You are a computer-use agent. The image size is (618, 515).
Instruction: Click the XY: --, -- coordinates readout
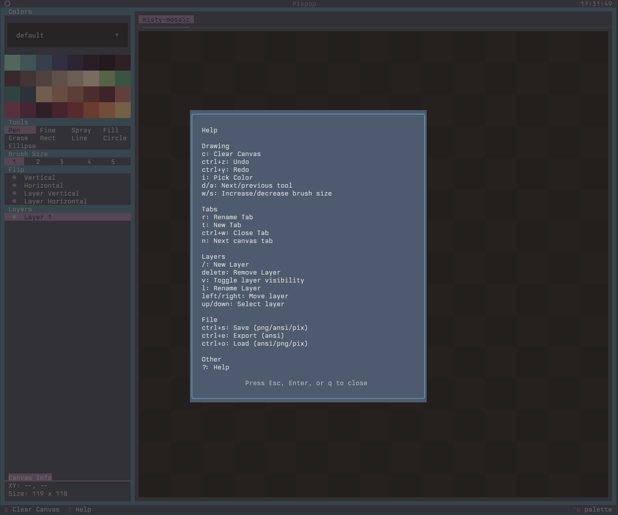(28, 486)
